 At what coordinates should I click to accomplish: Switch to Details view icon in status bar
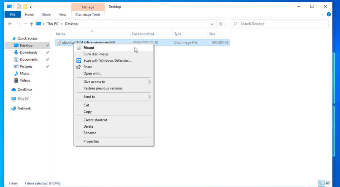[321, 183]
